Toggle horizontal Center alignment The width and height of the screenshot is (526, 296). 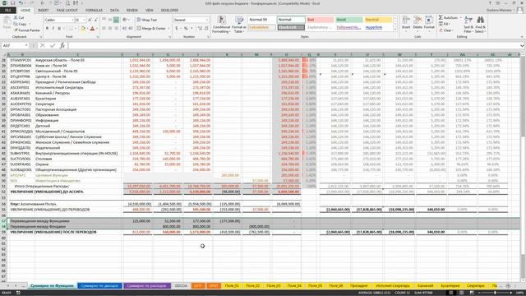click(110, 29)
